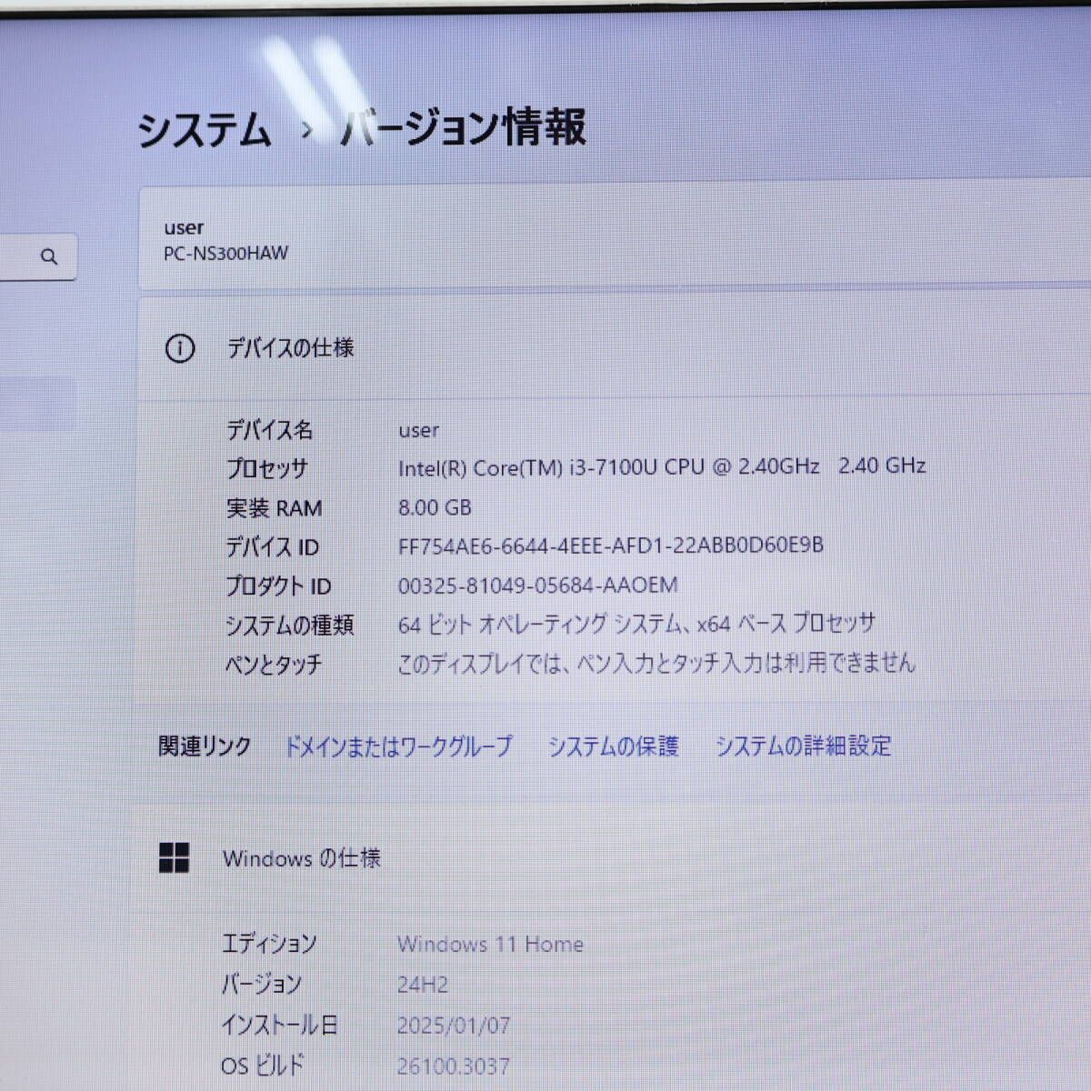Expand the デバイスの仕様 section header
Image resolution: width=1091 pixels, height=1091 pixels.
pyautogui.click(x=615, y=348)
